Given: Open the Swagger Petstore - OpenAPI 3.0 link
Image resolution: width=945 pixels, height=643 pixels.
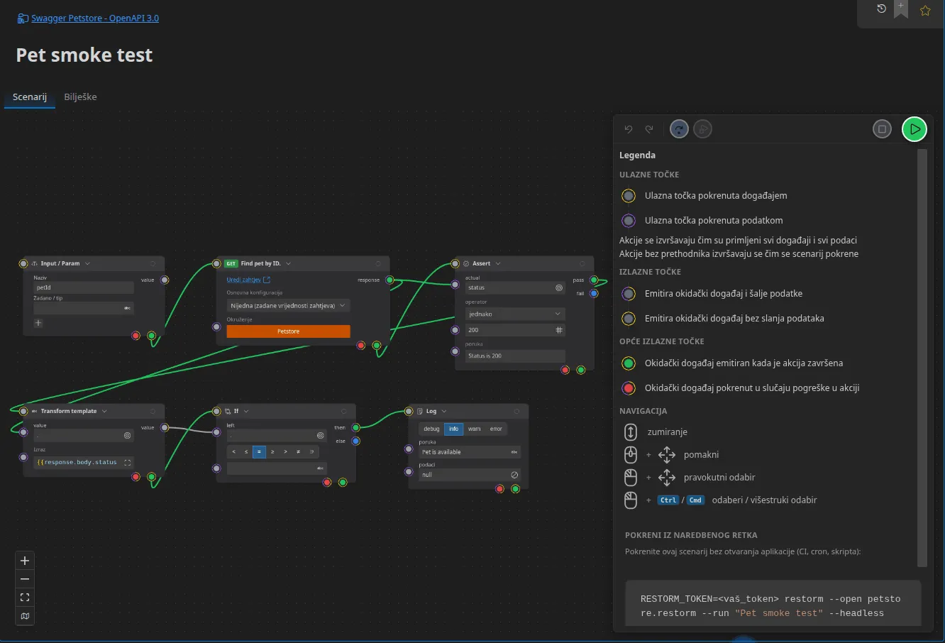Looking at the screenshot, I should tap(95, 18).
